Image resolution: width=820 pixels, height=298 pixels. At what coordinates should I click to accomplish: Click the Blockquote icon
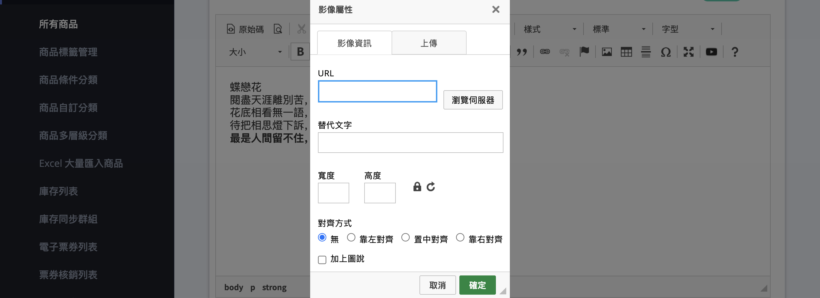522,52
